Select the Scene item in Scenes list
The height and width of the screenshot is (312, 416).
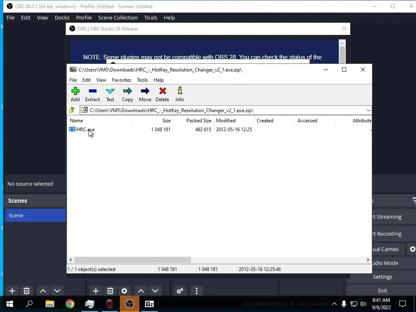click(36, 215)
